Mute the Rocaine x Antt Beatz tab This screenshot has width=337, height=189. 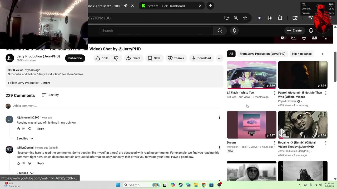point(126,6)
